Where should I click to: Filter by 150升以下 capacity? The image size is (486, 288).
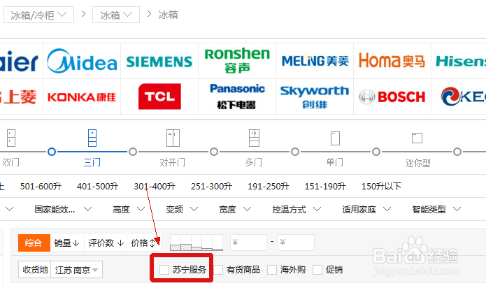click(382, 186)
